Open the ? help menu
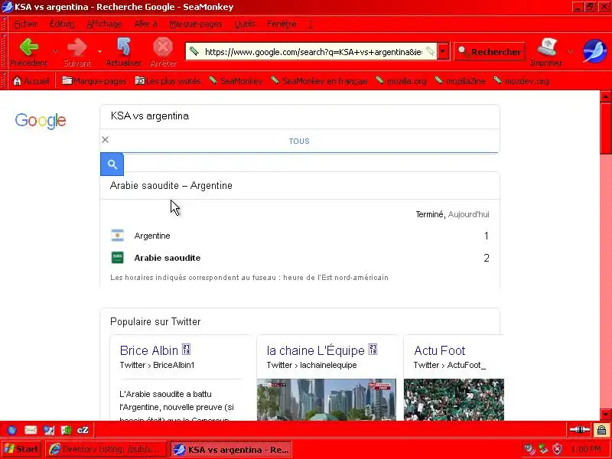 click(x=311, y=24)
